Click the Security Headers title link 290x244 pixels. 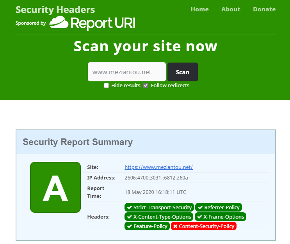pos(55,10)
